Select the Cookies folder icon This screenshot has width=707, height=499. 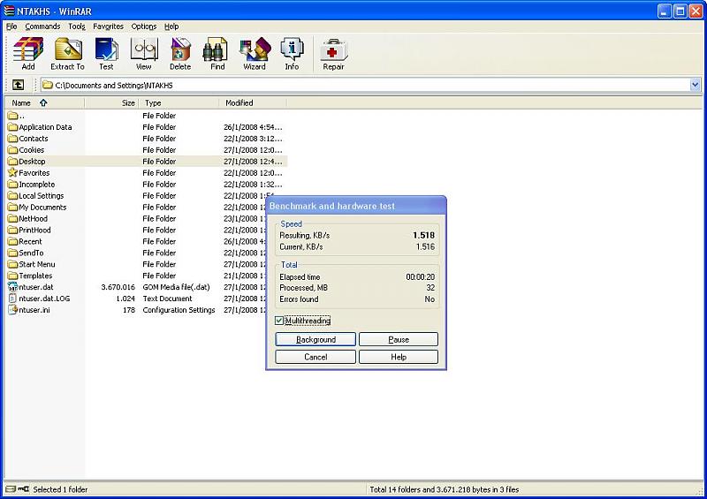tap(12, 149)
